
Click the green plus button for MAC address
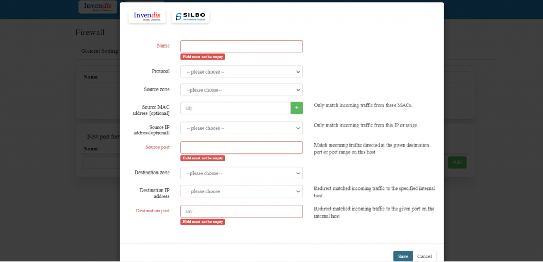pos(296,107)
